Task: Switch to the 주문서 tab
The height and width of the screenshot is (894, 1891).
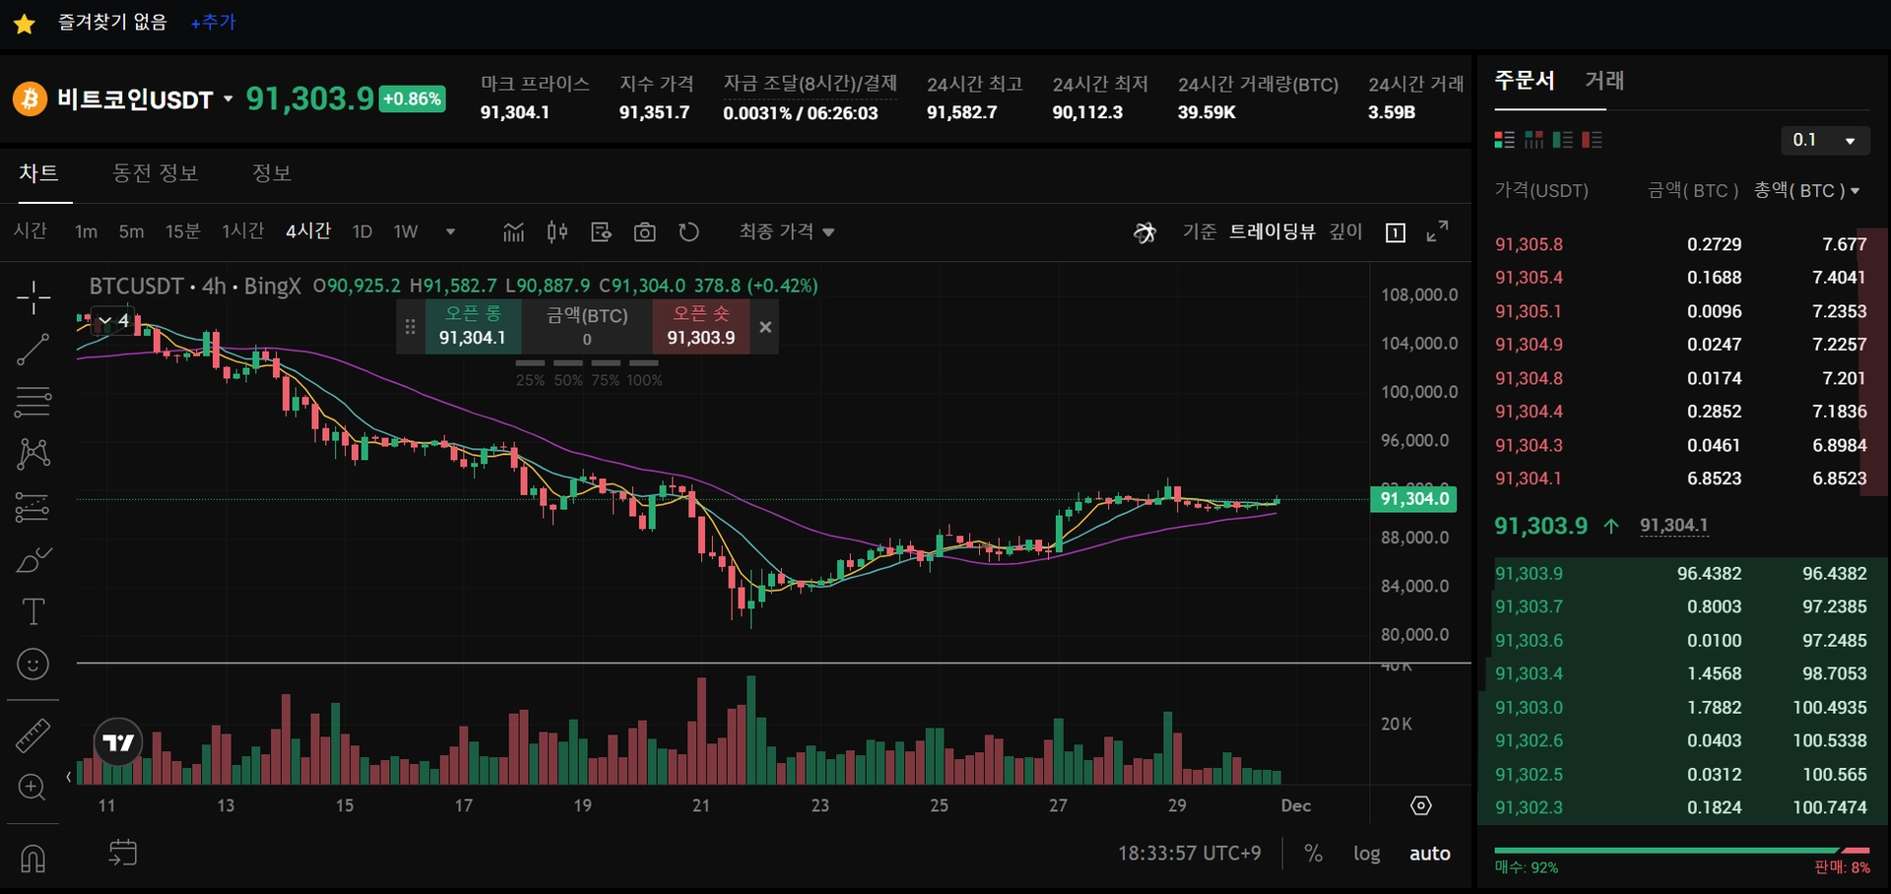Action: pos(1525,80)
